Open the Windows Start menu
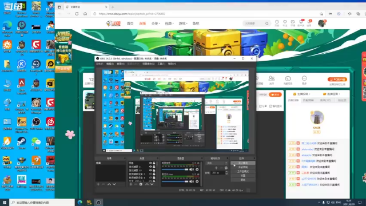This screenshot has height=206, width=366. (x=5, y=203)
